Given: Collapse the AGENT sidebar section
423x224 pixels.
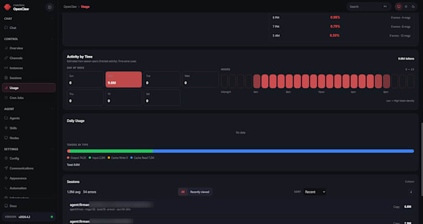Looking at the screenshot, I should 52,109.
